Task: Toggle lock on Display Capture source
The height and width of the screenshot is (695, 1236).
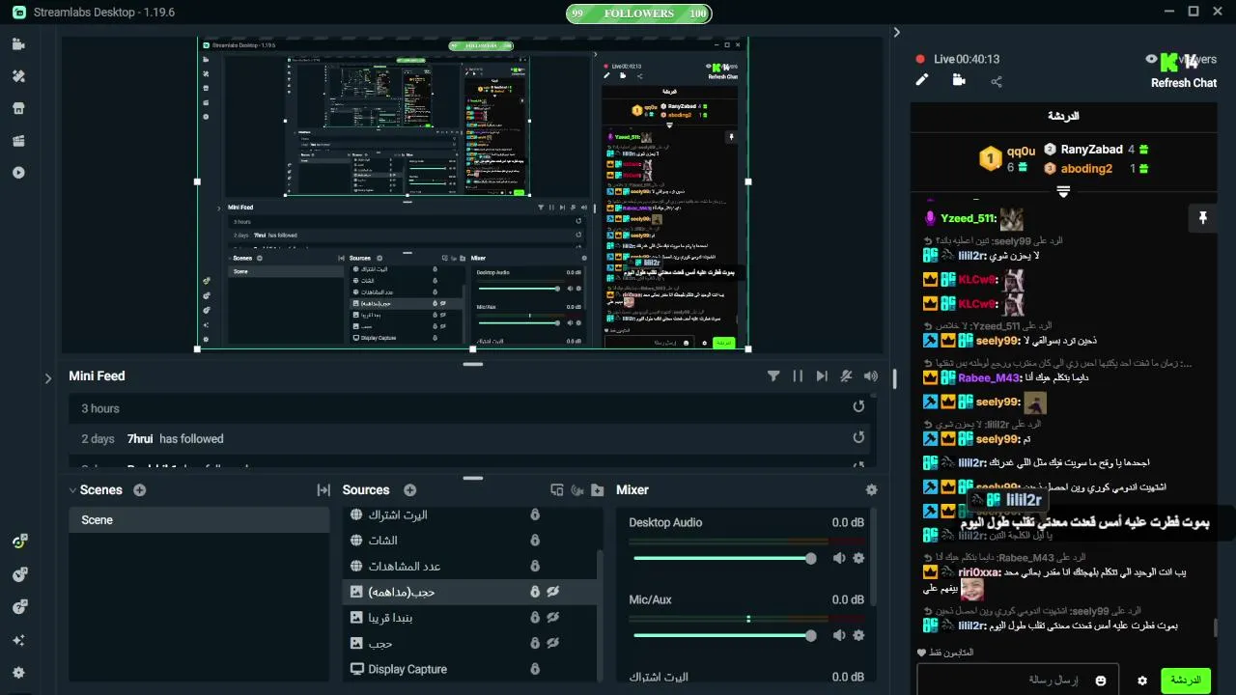Action: [x=534, y=669]
